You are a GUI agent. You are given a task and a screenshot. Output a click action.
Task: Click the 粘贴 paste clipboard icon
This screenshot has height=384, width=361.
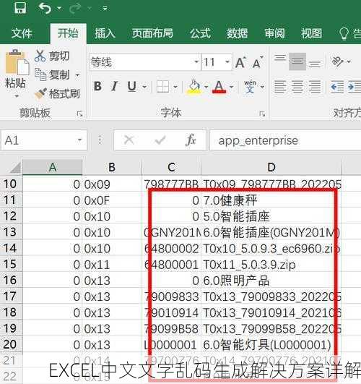pyautogui.click(x=17, y=62)
